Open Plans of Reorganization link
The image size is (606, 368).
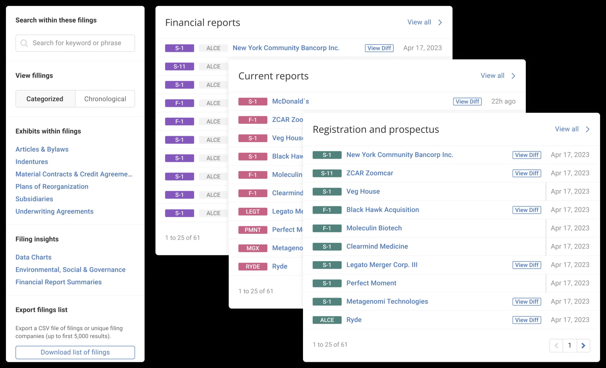click(52, 186)
